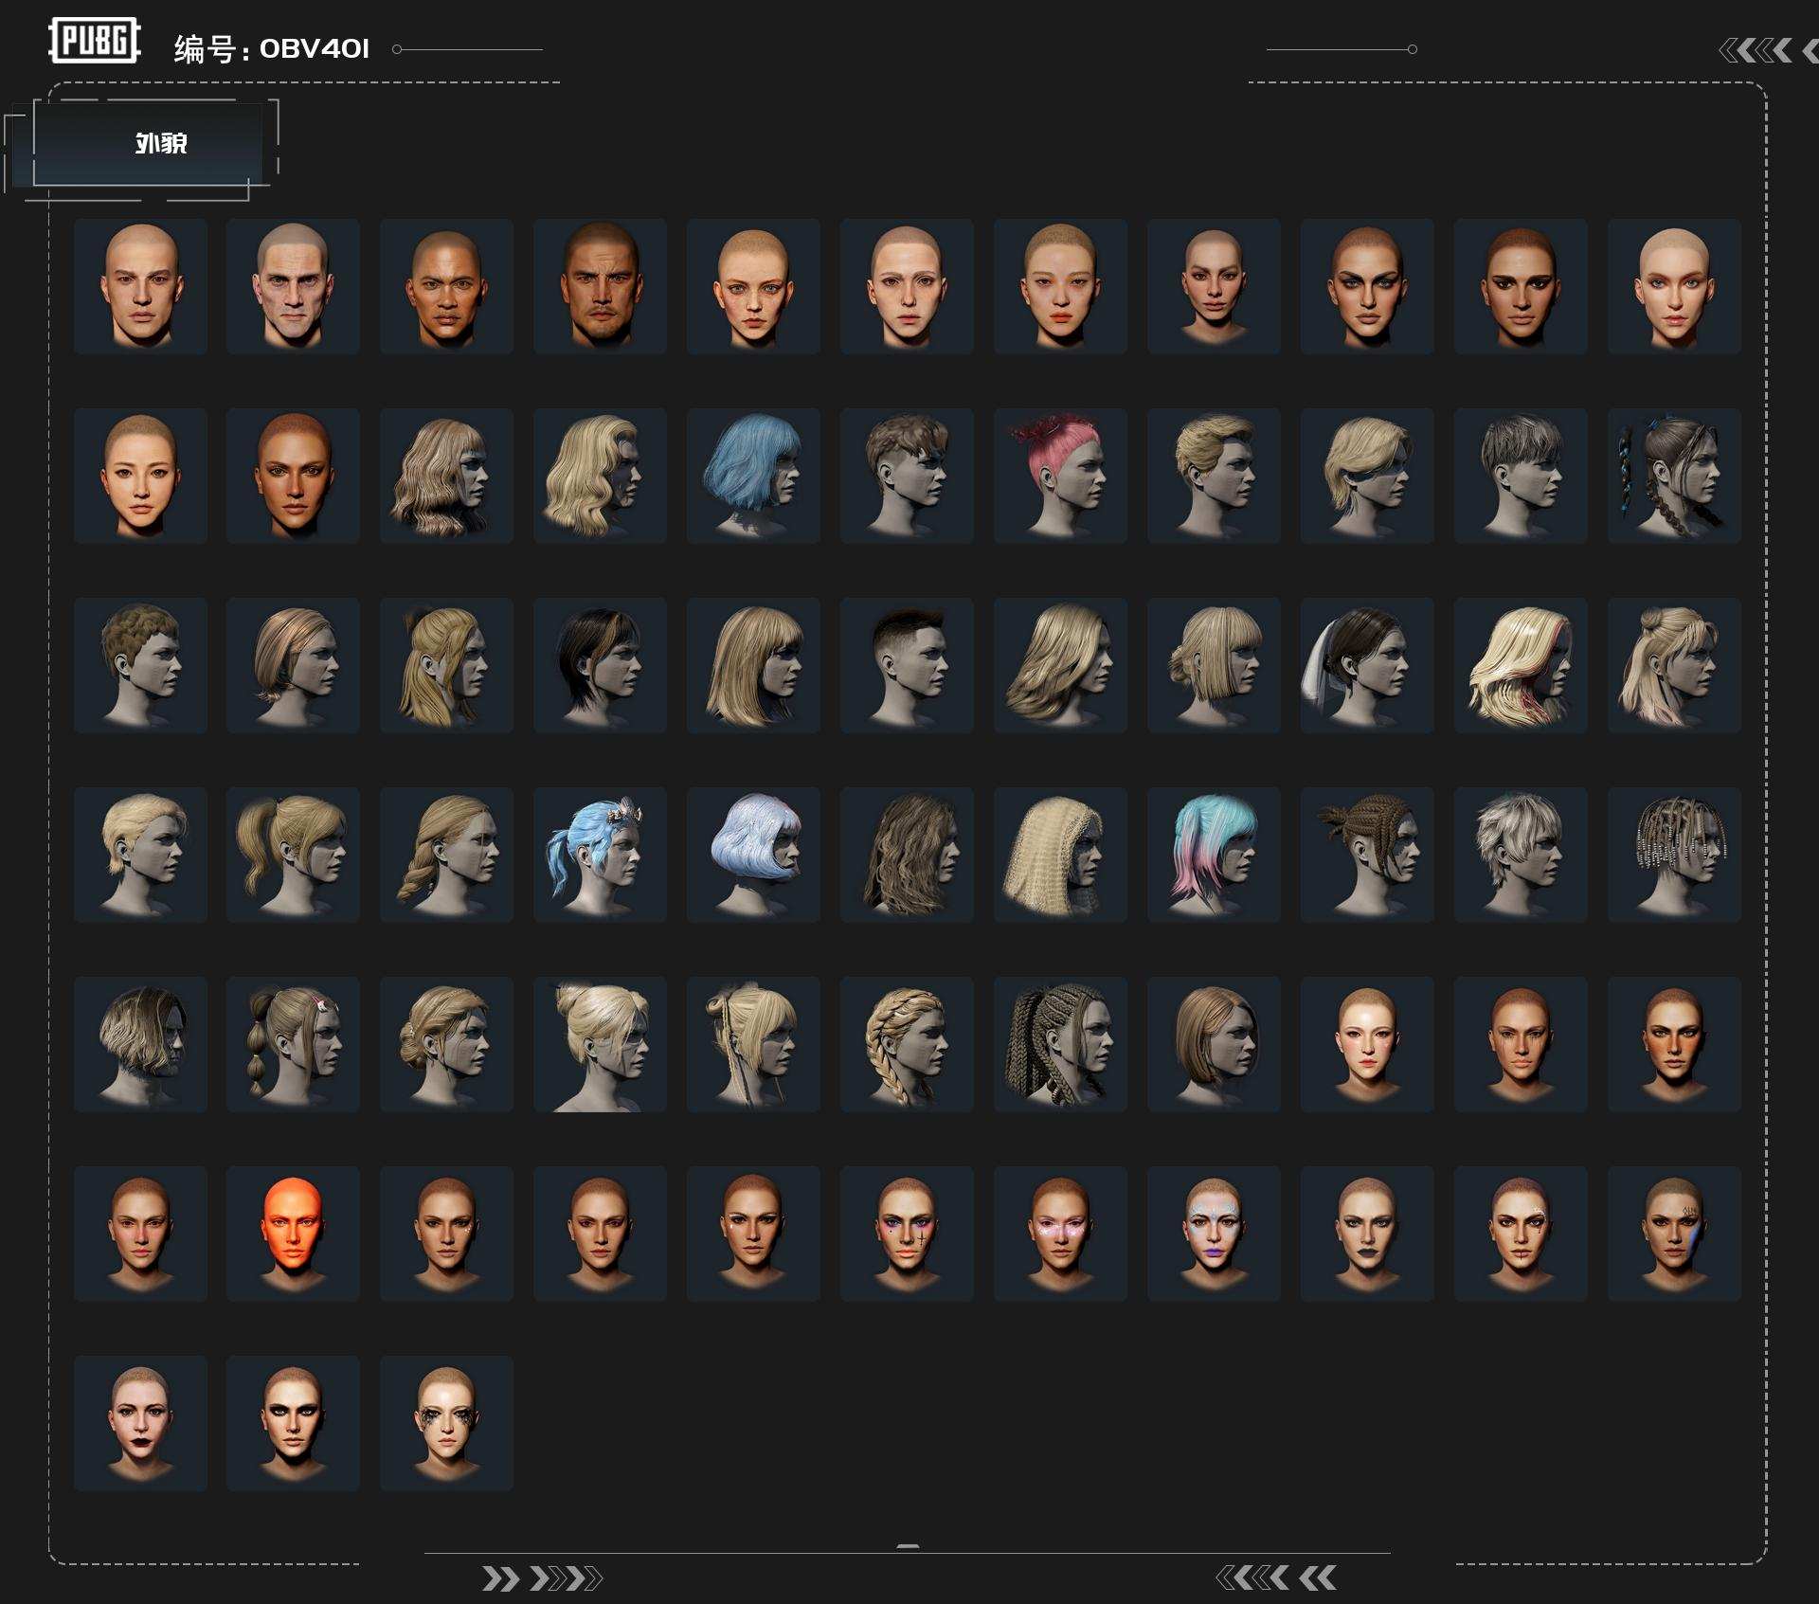Select the bubble ponytail with pink hair clip

coord(293,1044)
